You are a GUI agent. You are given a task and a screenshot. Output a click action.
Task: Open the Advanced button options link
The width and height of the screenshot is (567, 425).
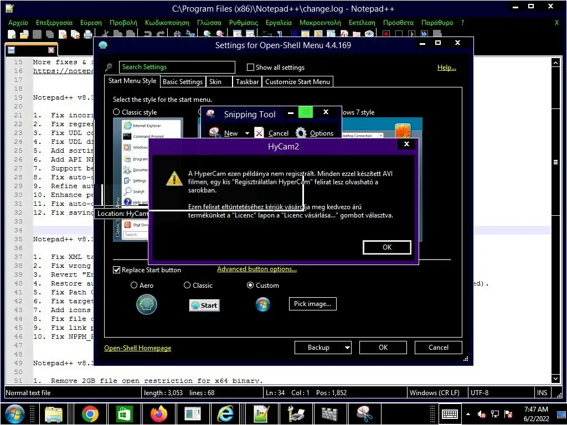tap(257, 269)
